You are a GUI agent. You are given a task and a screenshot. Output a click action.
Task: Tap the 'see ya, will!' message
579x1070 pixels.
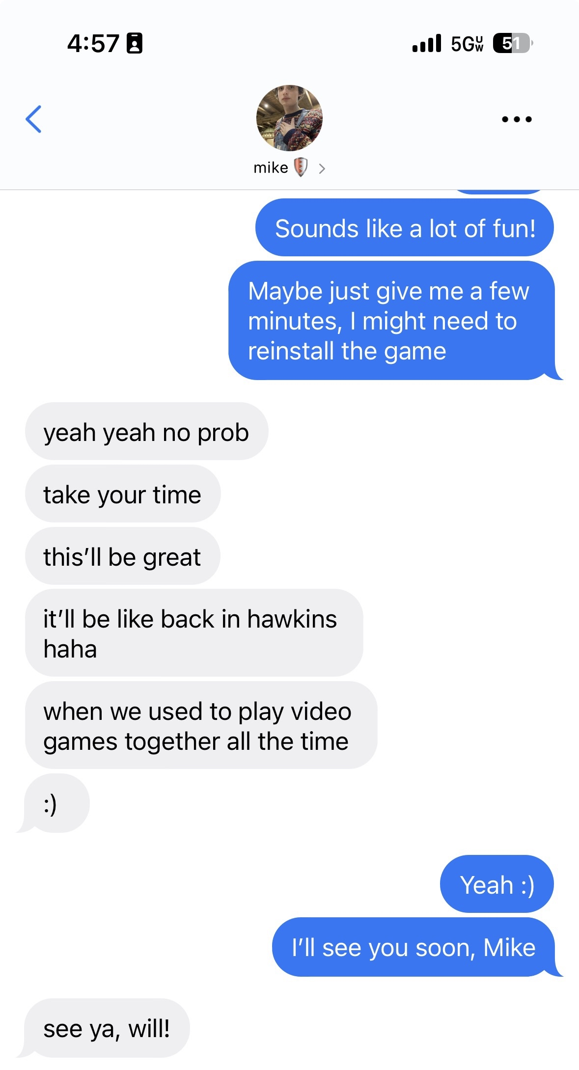coord(107,1028)
